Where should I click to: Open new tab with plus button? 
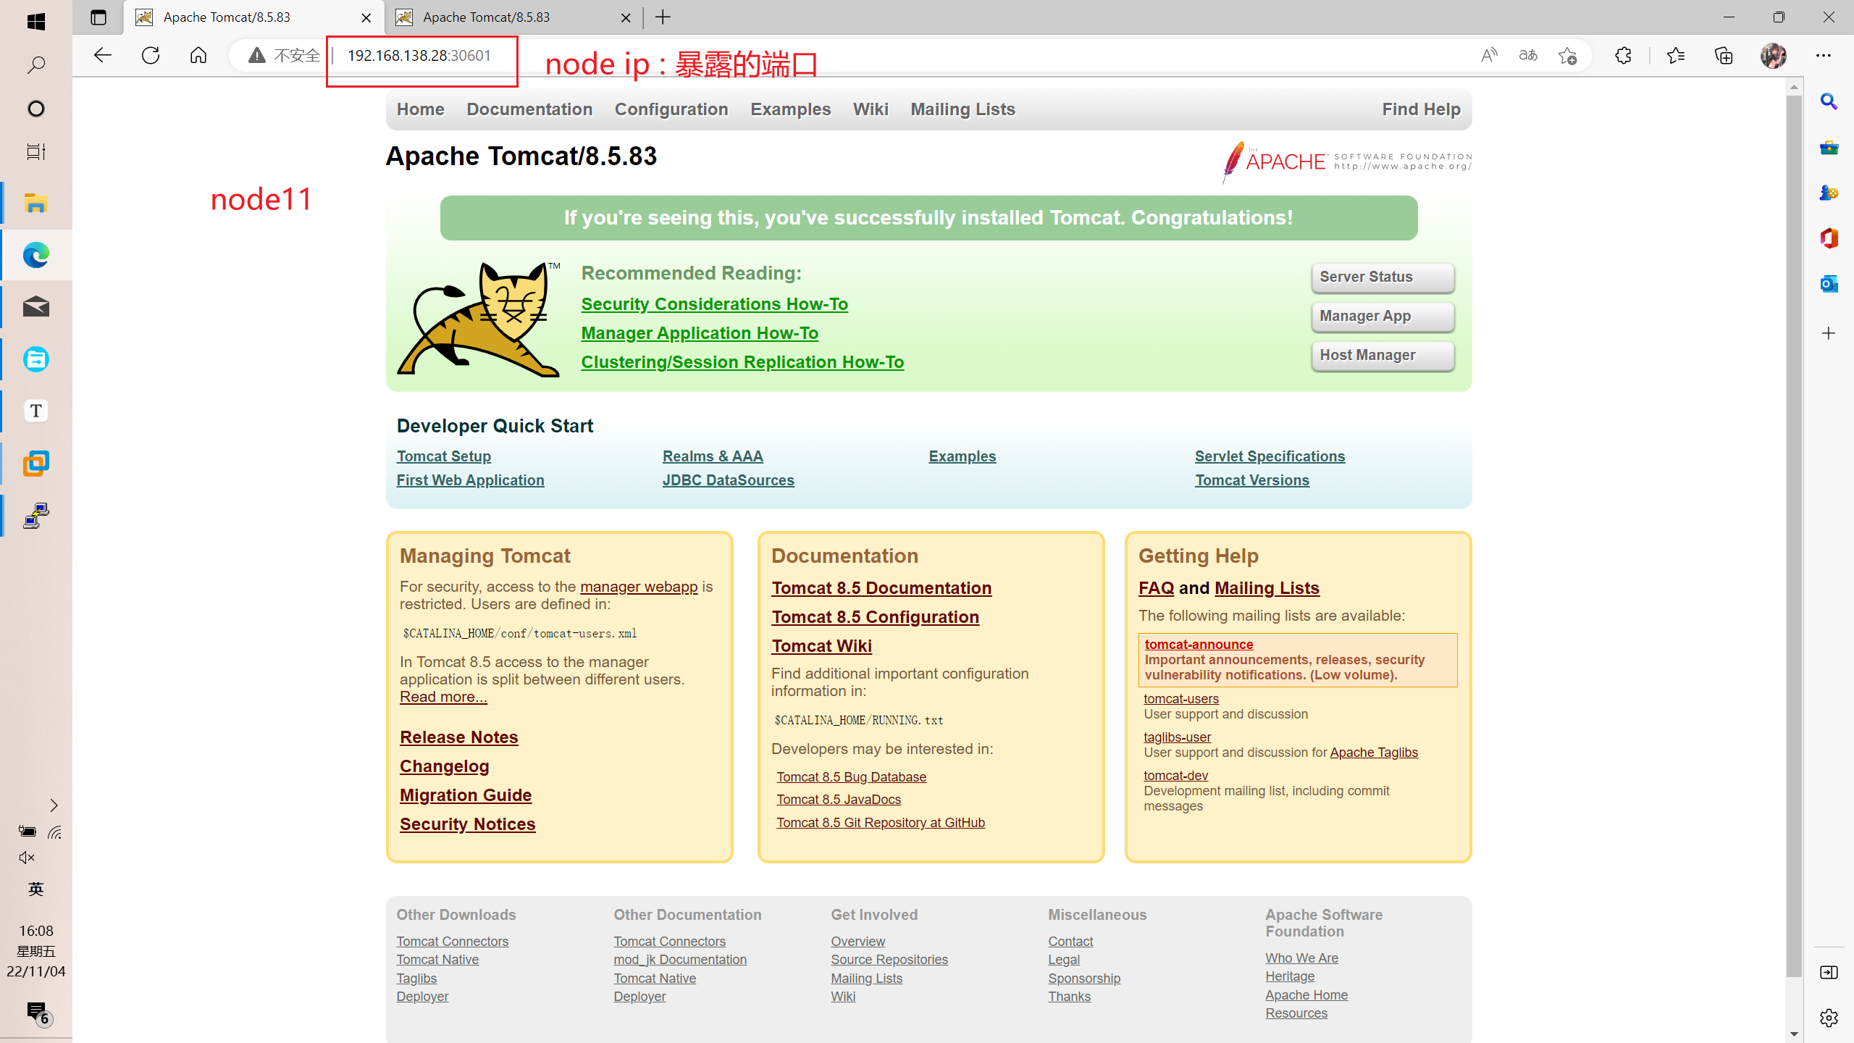pos(663,17)
